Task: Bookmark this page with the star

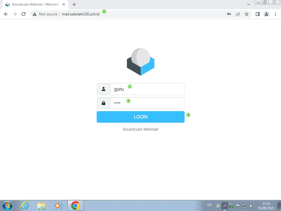Action: [x=247, y=14]
